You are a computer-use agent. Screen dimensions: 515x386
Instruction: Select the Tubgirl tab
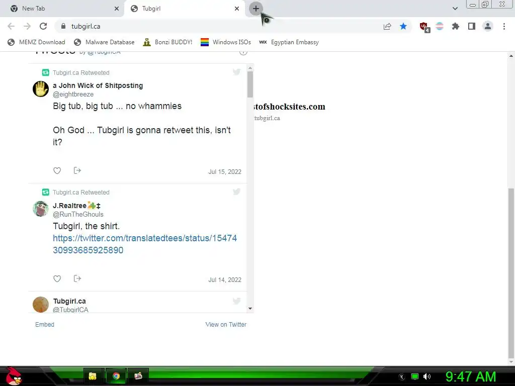[184, 9]
